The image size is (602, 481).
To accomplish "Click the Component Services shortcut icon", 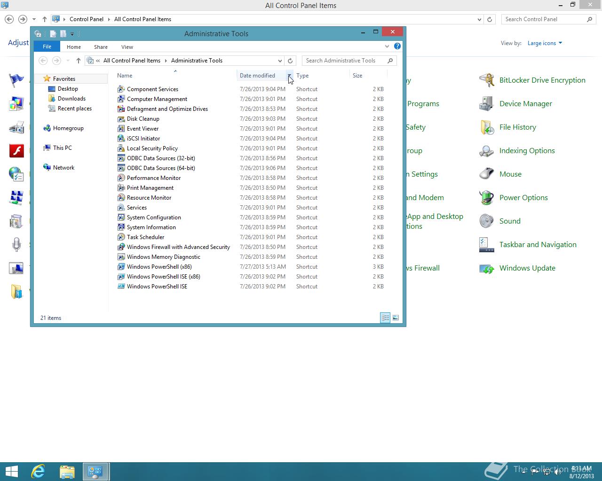I will 121,89.
